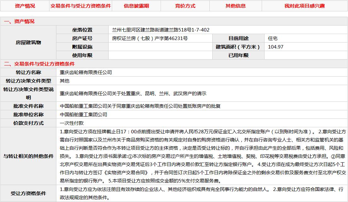Click the 房屋建筑物 row header cell
Screen dimensions: 348x202
pos(28,43)
